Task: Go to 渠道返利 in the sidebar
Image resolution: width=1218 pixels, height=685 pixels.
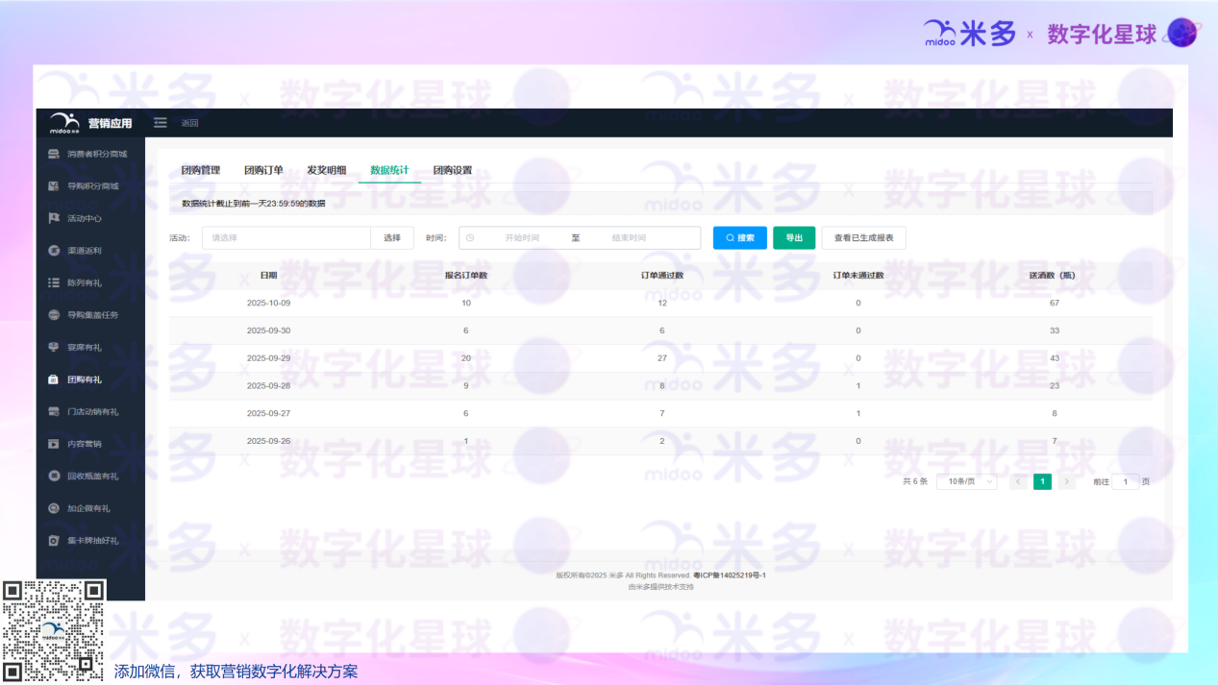Action: coord(84,251)
